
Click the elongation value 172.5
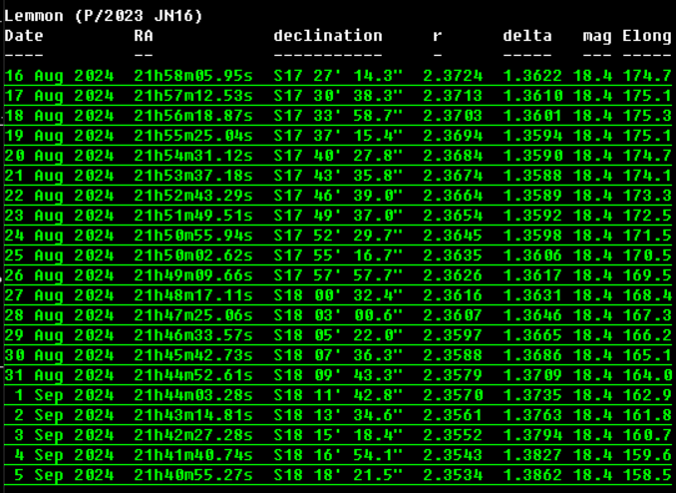click(646, 215)
